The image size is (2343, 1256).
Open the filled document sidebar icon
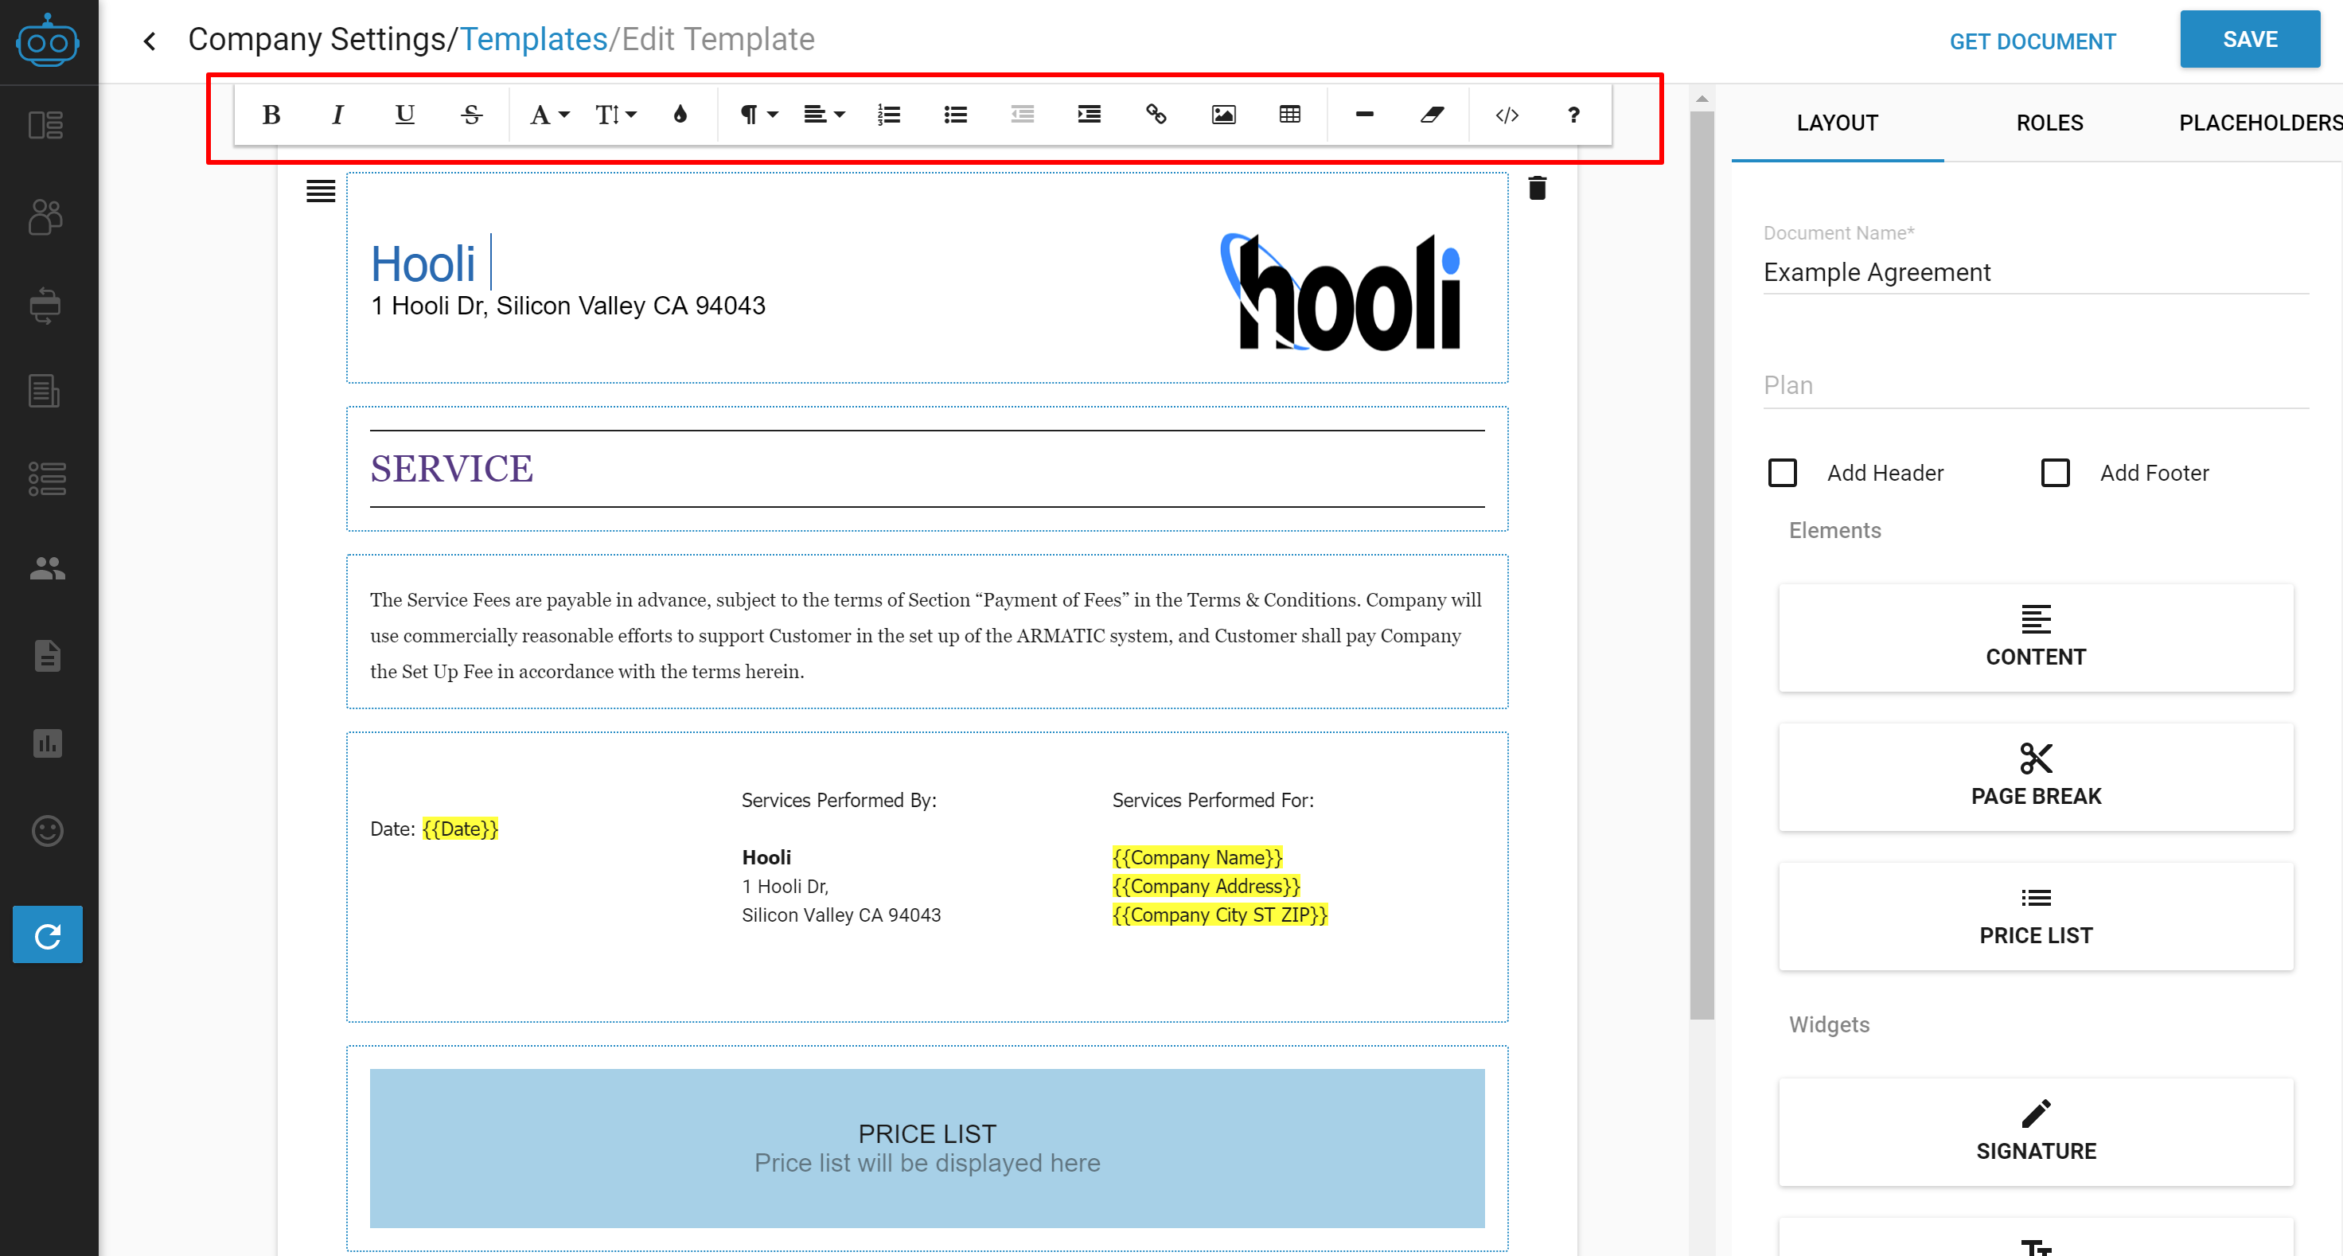point(47,656)
